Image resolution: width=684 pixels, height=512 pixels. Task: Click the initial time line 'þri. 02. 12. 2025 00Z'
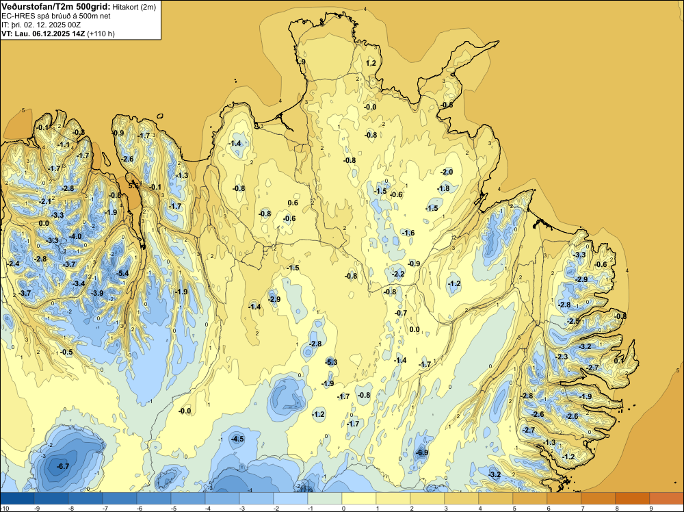(47, 25)
